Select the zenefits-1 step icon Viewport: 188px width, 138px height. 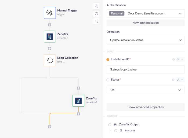pyautogui.click(x=50, y=36)
